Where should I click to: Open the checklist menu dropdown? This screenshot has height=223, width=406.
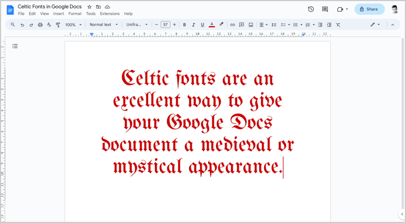(285, 25)
